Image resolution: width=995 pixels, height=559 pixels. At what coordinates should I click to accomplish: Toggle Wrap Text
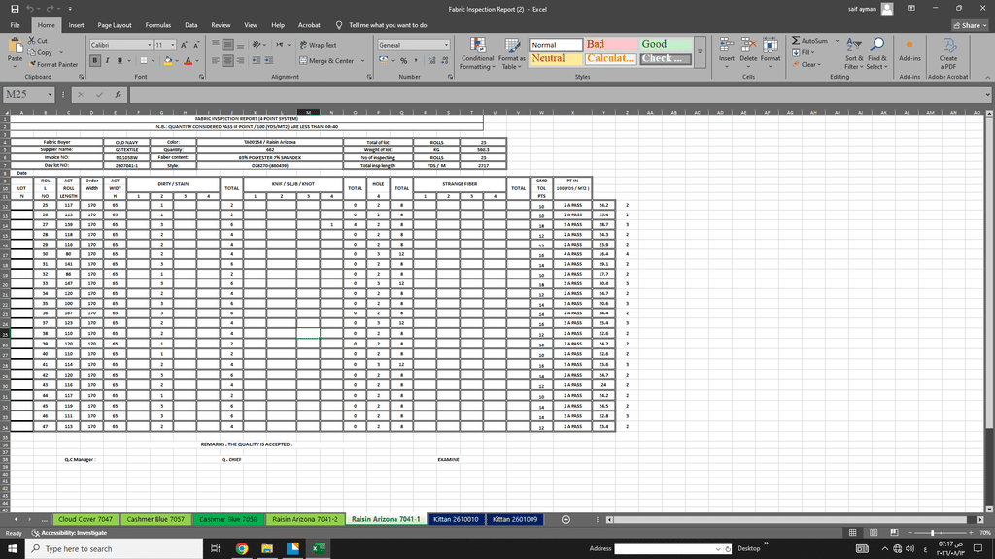[x=318, y=45]
